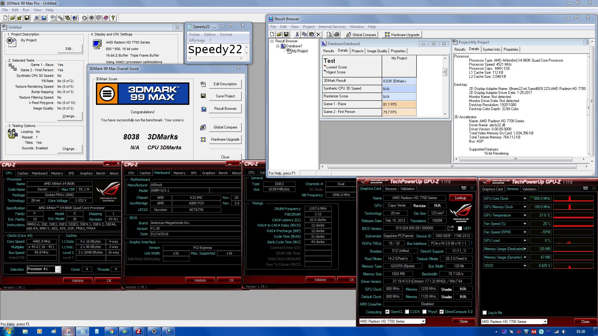Click New project icon in 3DMark toolbar
598x336 pixels.
pos(6,18)
